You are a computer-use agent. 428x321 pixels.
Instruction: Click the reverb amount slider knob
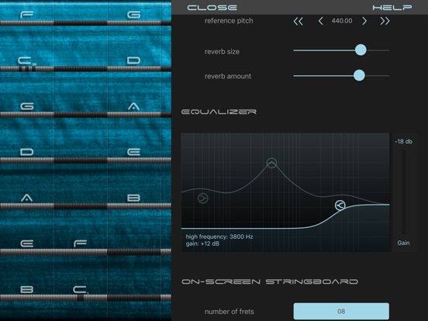359,75
